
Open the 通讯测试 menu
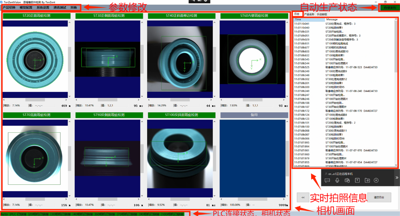click(x=60, y=7)
